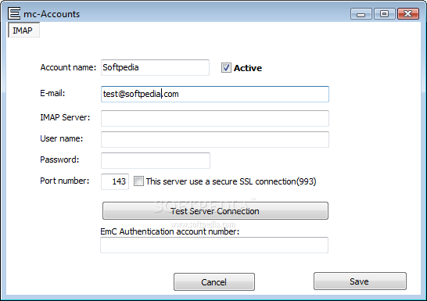
Task: Enable the secure SSL connection checkbox
Action: click(x=138, y=181)
